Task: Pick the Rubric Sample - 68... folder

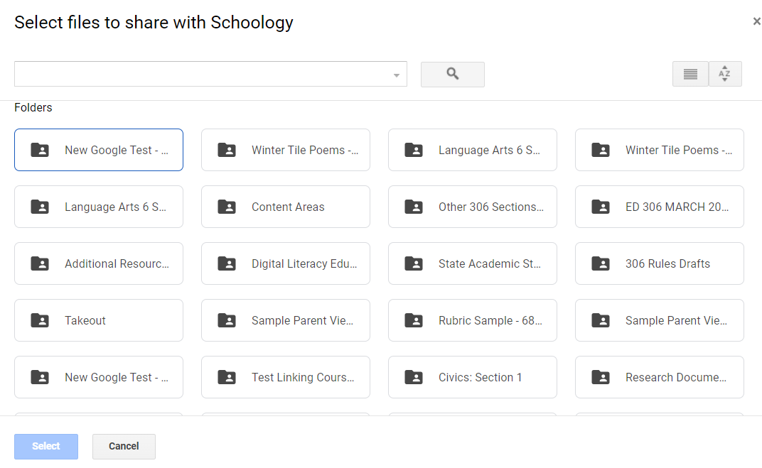Action: [x=473, y=320]
